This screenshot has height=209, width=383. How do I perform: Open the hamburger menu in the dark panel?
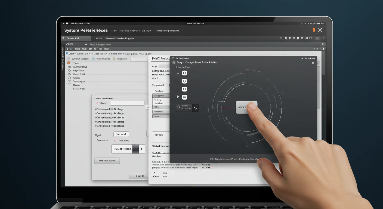coord(313,63)
